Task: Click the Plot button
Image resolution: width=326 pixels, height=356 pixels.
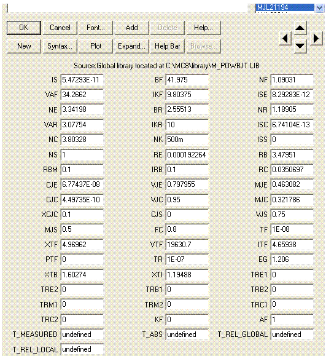Action: [x=96, y=46]
